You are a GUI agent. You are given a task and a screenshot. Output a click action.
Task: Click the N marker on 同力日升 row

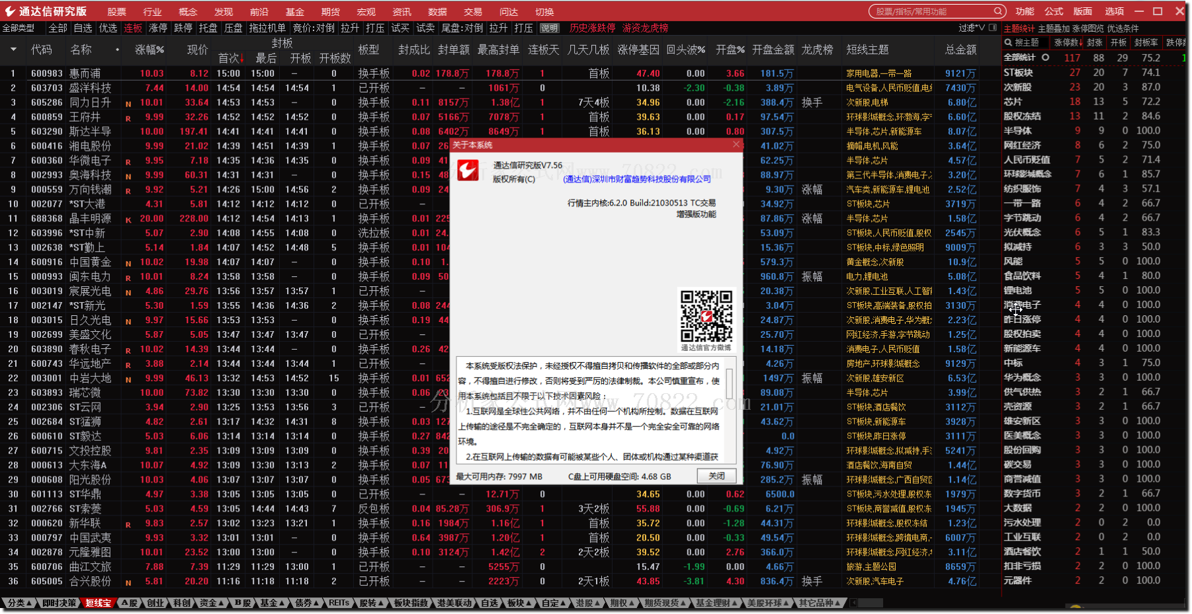(128, 104)
